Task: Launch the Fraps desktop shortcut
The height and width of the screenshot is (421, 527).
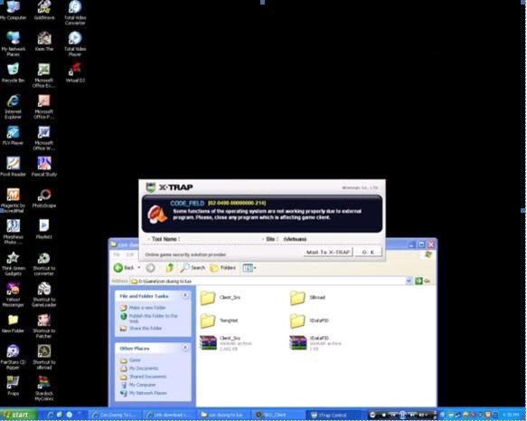Action: click(14, 386)
